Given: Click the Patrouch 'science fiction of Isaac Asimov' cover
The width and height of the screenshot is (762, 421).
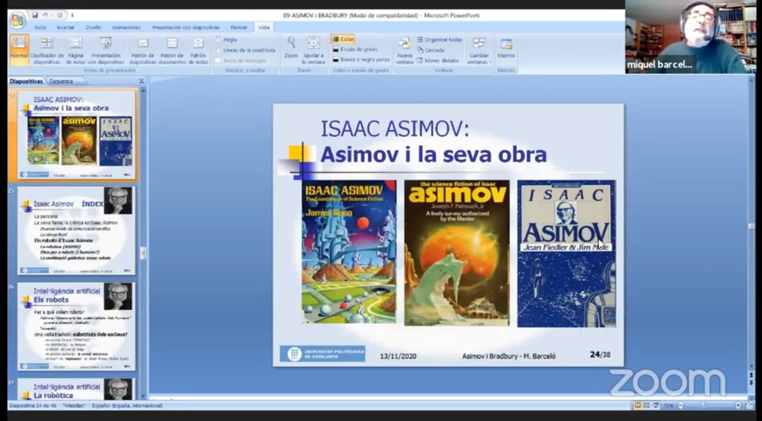Looking at the screenshot, I should click(x=457, y=253).
